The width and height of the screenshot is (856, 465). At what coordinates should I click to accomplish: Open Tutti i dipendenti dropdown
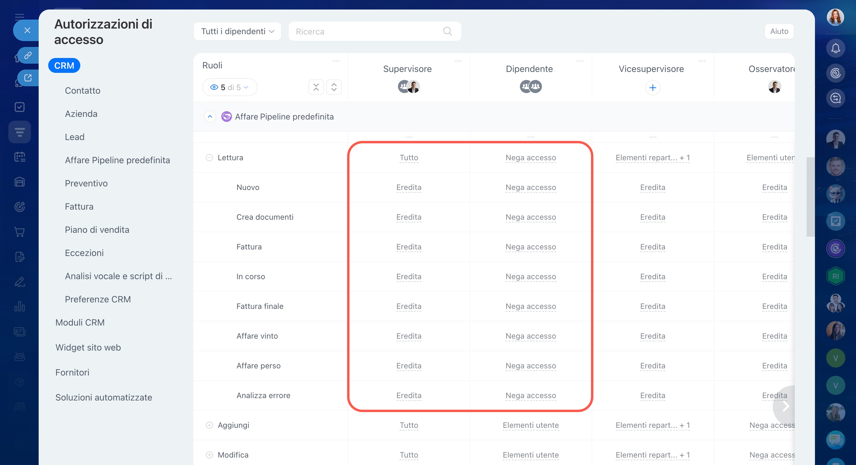(x=237, y=31)
